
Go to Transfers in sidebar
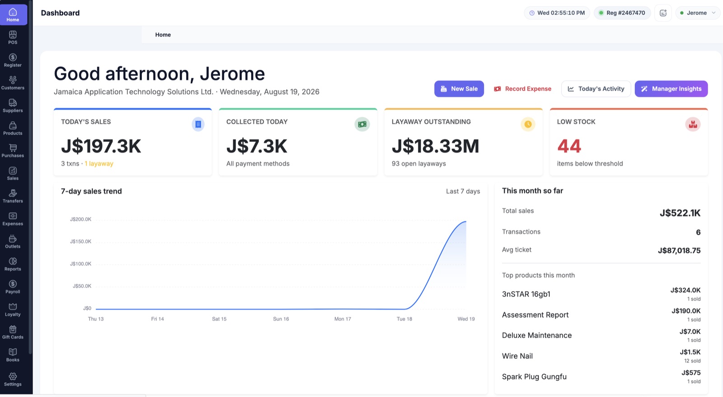coord(13,196)
